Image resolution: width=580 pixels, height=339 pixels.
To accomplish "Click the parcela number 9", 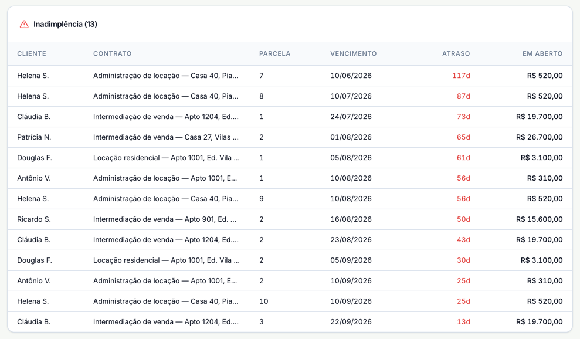I will 262,199.
